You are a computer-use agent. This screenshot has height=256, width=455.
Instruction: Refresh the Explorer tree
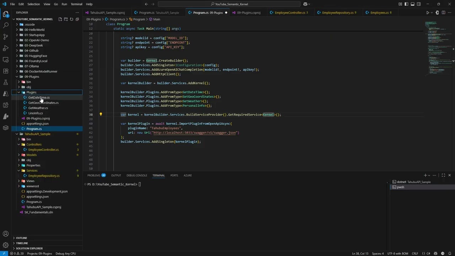click(x=71, y=19)
